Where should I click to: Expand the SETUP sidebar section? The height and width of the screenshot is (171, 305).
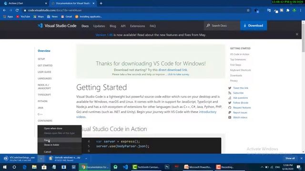pyautogui.click(x=41, y=59)
